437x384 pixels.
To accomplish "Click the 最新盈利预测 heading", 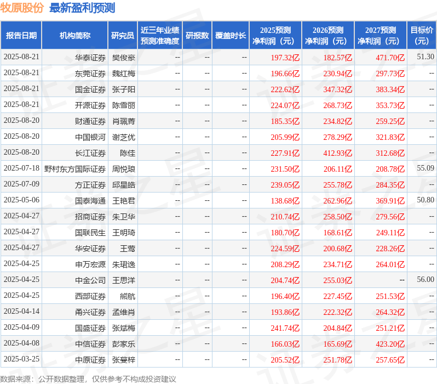I will tap(82, 8).
